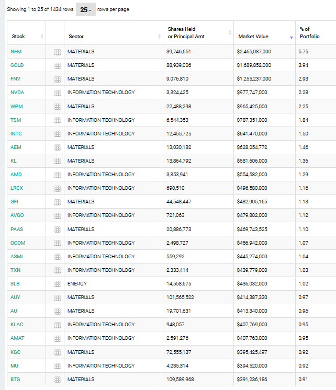Open the AMAT stock link

click(x=17, y=338)
